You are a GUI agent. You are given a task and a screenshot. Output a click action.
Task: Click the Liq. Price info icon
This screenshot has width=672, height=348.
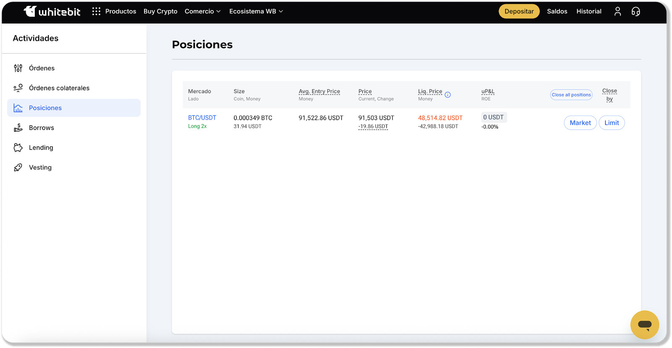click(x=448, y=95)
